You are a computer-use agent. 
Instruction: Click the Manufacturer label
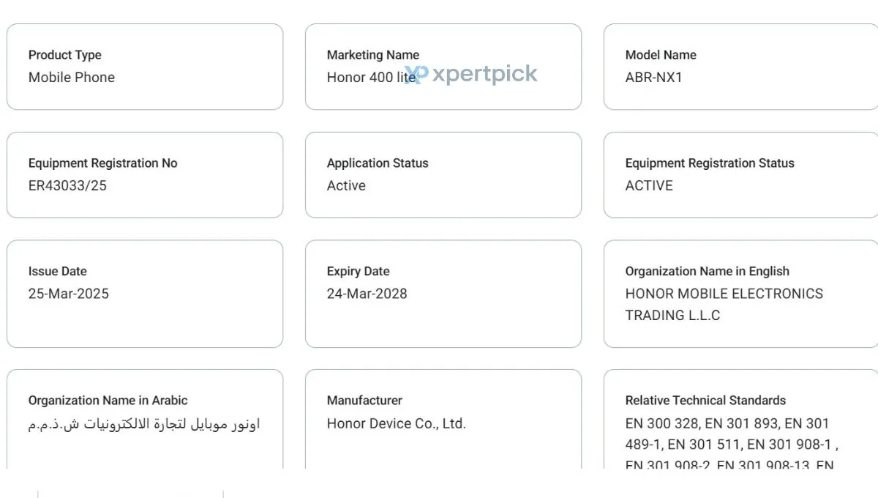click(364, 401)
